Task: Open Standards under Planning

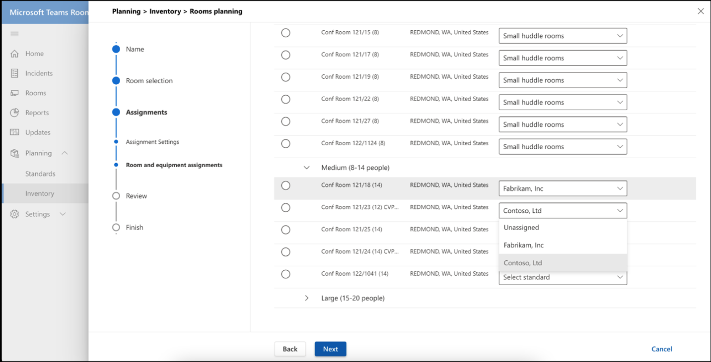Action: [x=40, y=174]
